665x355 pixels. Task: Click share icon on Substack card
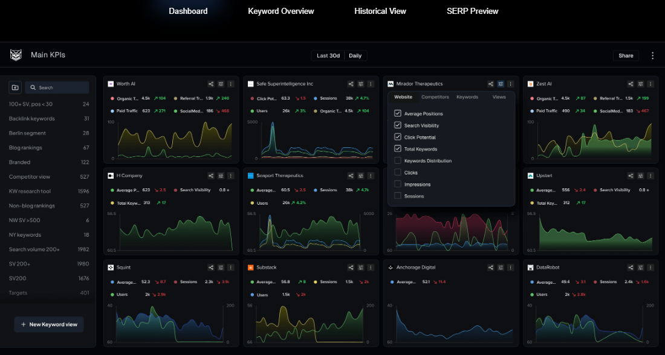[351, 267]
